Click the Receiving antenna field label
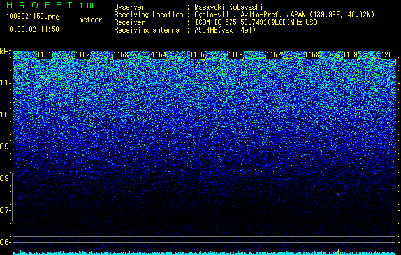401x255 pixels. [x=147, y=30]
